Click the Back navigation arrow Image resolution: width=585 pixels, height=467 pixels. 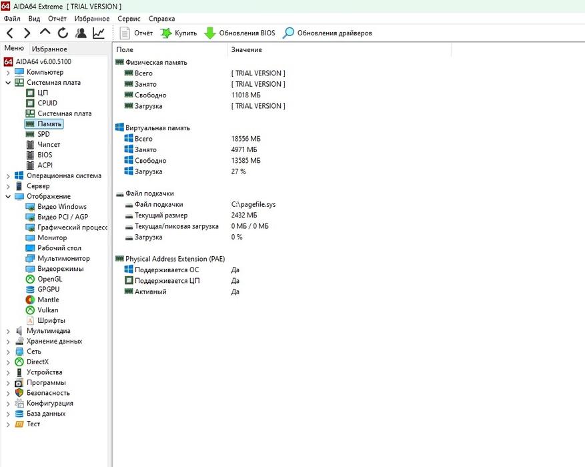click(10, 33)
